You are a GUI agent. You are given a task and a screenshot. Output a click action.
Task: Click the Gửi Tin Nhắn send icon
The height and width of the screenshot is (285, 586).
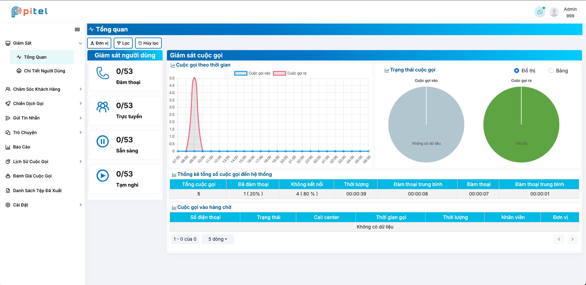8,118
